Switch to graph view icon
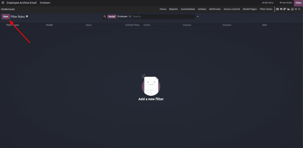 coord(288,9)
